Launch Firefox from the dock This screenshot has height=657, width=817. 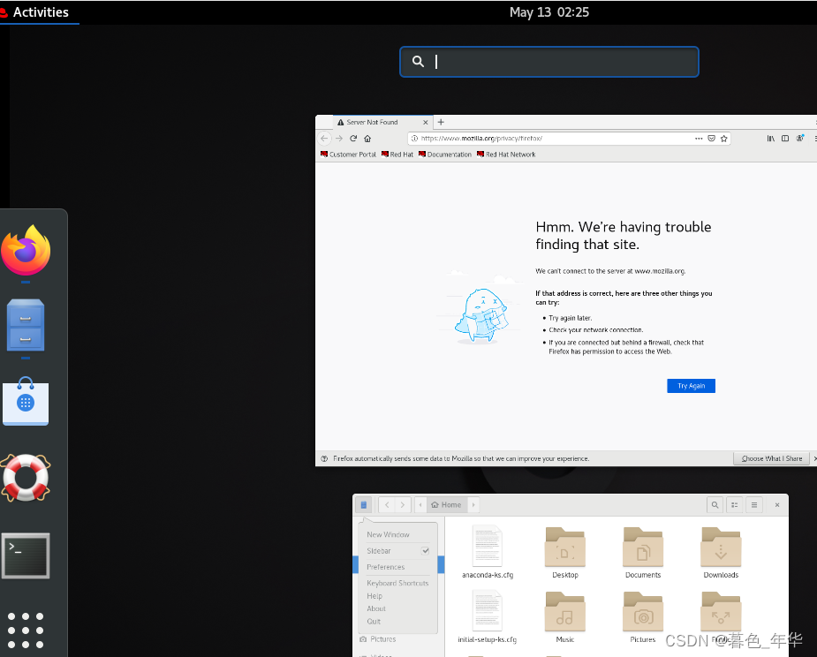point(26,250)
